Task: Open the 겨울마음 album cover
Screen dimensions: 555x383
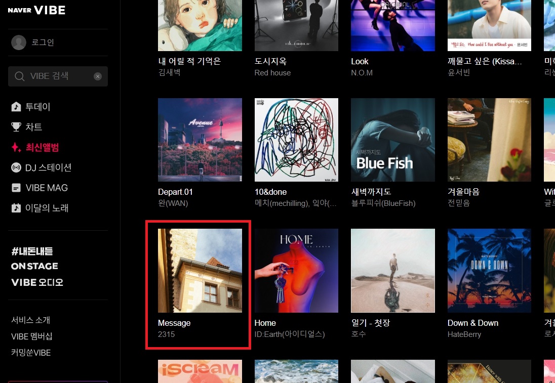Action: pyautogui.click(x=490, y=140)
